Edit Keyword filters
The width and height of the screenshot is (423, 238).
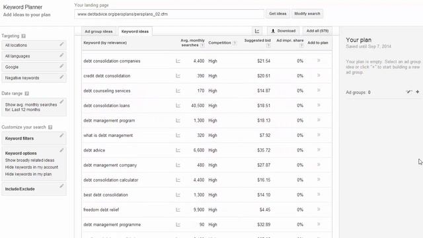click(x=61, y=136)
